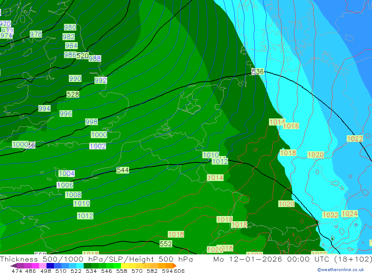Viewport: 372px width, 273px height.
Task: Click the dark green legend swatch above 534
Action: (87, 266)
